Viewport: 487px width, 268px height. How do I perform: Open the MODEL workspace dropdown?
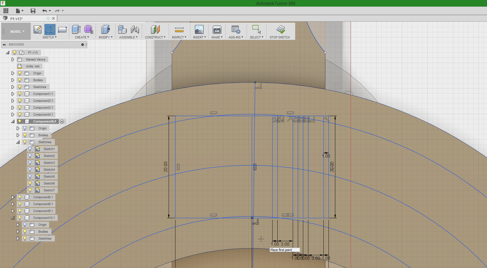tap(17, 32)
